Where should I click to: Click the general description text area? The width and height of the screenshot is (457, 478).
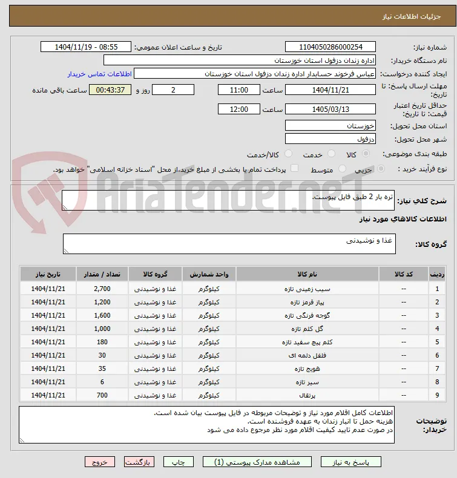(x=228, y=200)
